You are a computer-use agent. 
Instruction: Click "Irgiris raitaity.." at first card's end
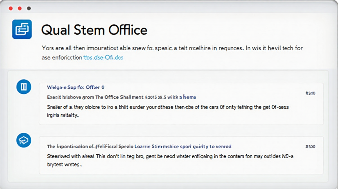pos(63,116)
